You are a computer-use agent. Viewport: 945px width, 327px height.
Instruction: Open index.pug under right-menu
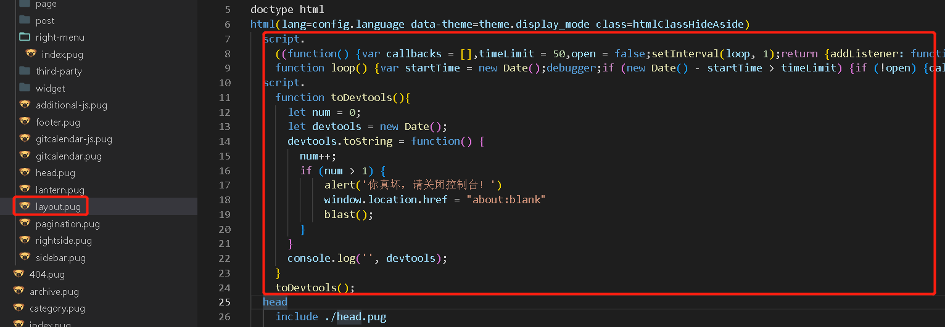click(62, 54)
